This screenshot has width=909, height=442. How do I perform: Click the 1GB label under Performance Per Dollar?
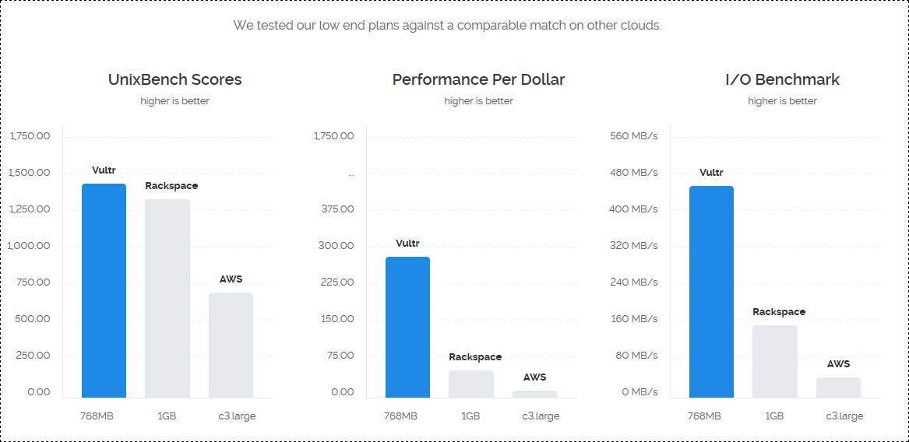pos(470,416)
